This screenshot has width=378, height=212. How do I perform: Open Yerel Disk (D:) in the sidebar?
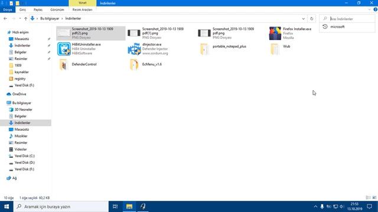point(25,163)
